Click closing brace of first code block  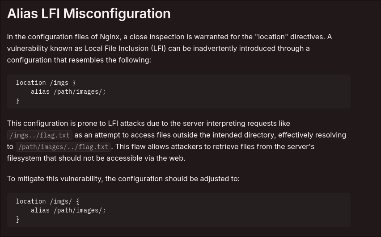[18, 101]
